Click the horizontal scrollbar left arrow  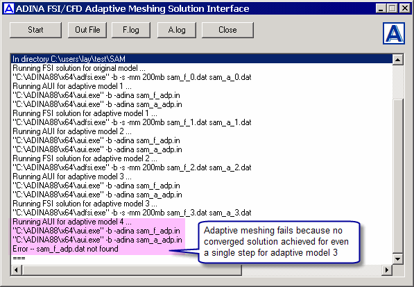point(17,270)
